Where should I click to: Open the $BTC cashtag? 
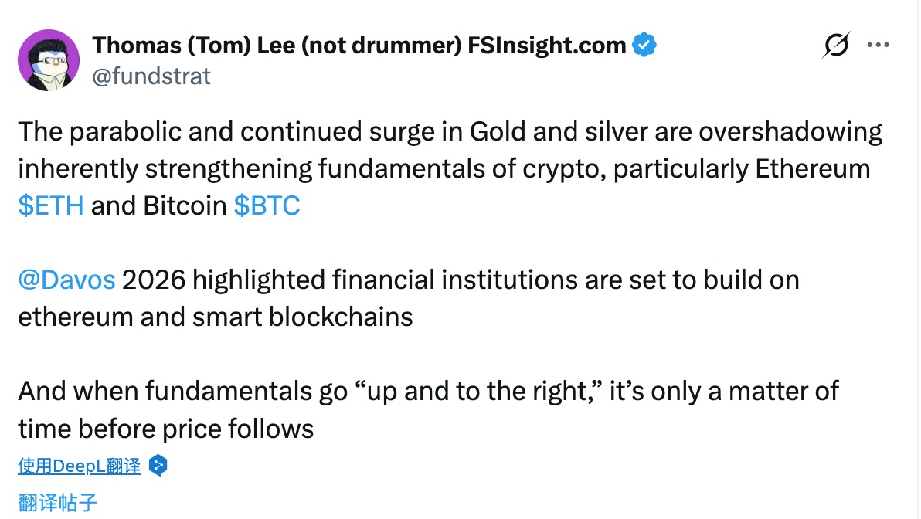pos(267,206)
